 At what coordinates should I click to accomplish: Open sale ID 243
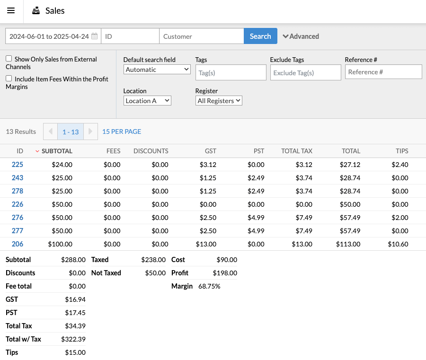tap(18, 178)
